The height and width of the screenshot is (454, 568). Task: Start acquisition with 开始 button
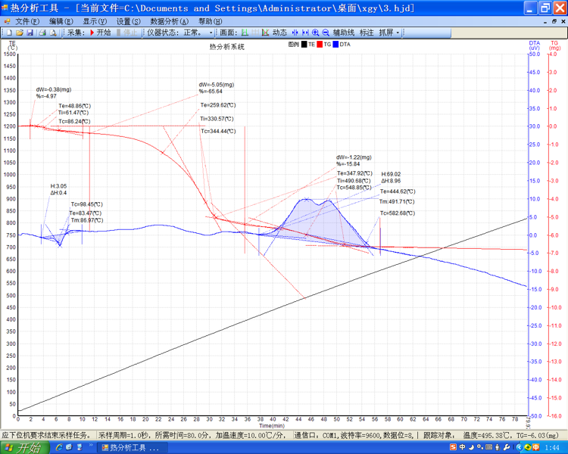100,33
